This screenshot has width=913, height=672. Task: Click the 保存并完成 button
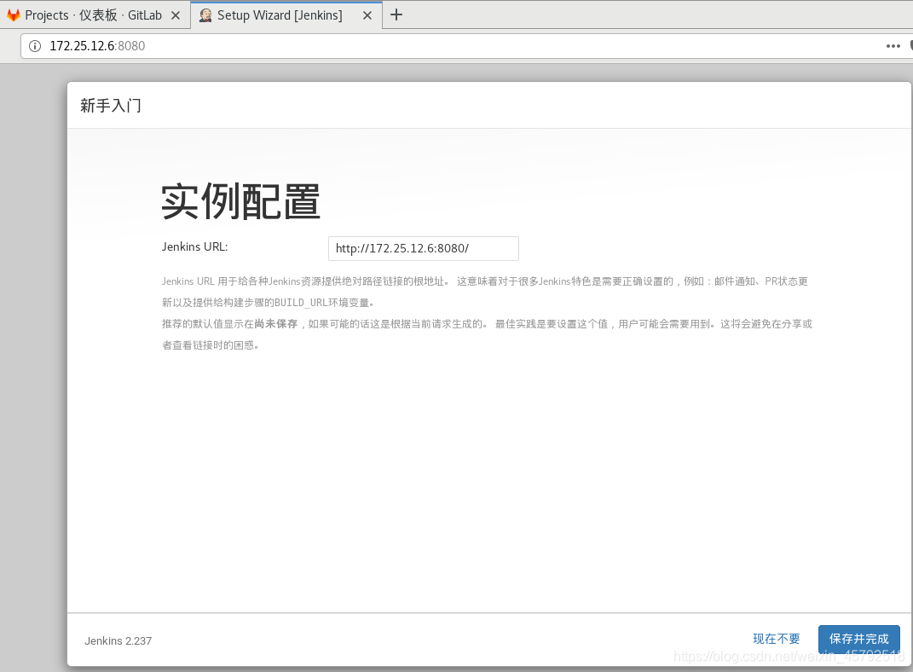coord(858,639)
